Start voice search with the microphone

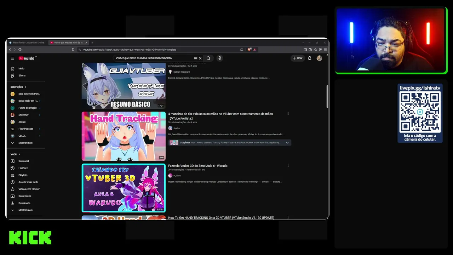220,58
